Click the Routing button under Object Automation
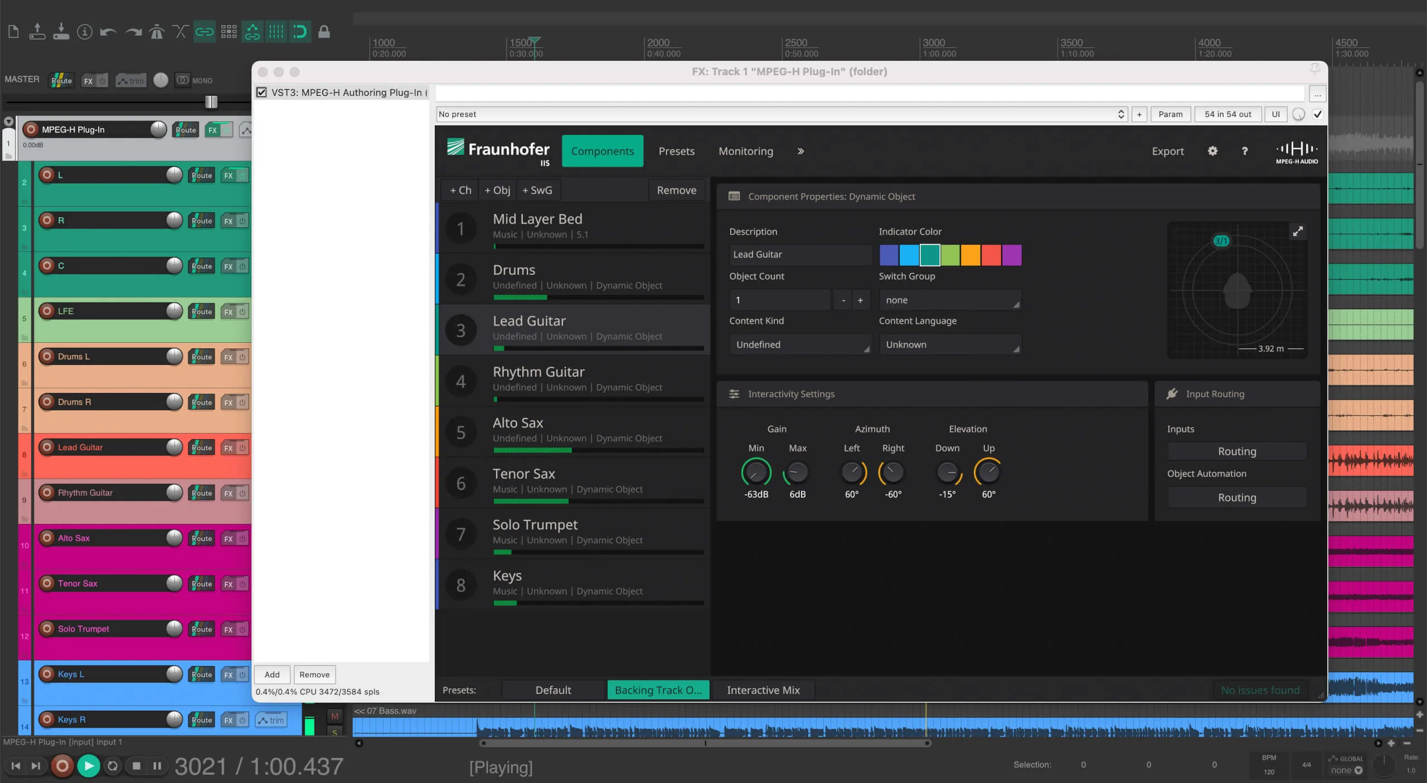The height and width of the screenshot is (783, 1427). coord(1236,497)
